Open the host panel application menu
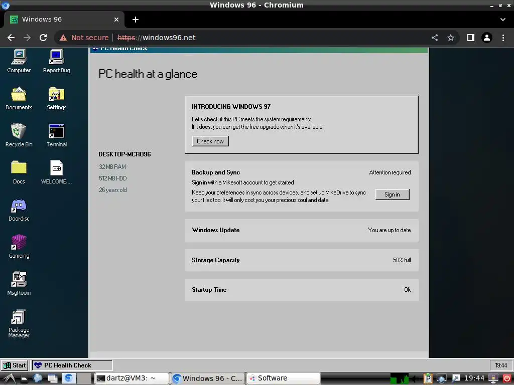This screenshot has height=385, width=514. tap(9, 378)
